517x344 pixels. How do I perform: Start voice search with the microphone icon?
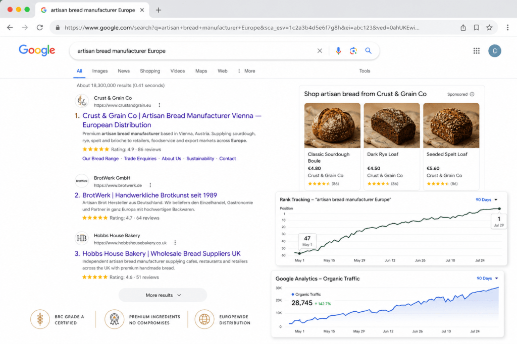(338, 51)
